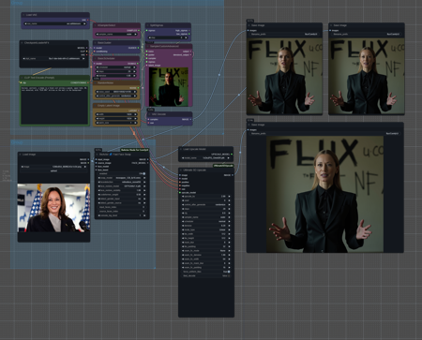Open the ckpt_name selector in CheckpointLoaderNF4

(x=53, y=58)
